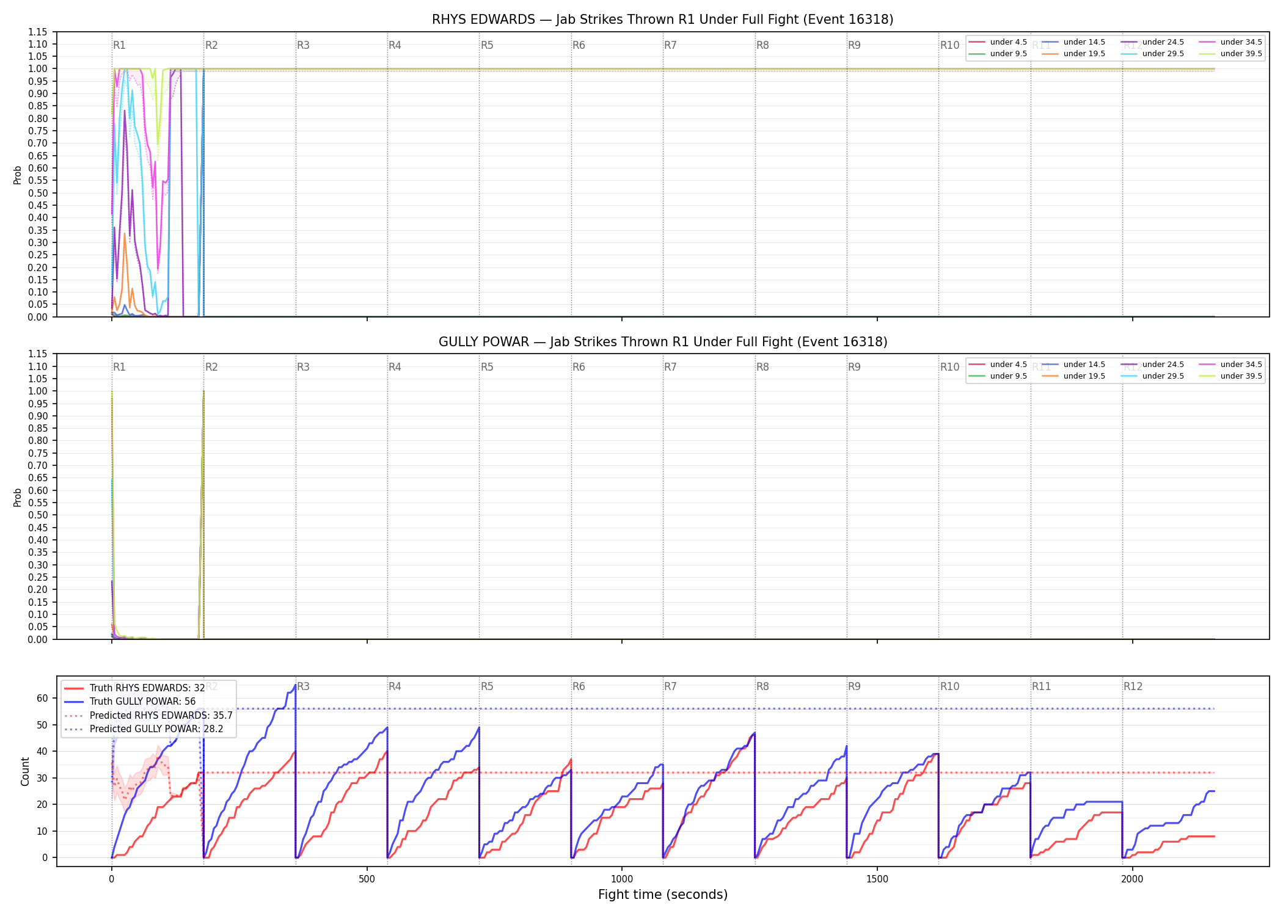Click 'under 39.5' legend entry in top chart
Image resolution: width=1283 pixels, height=916 pixels.
[x=1230, y=54]
